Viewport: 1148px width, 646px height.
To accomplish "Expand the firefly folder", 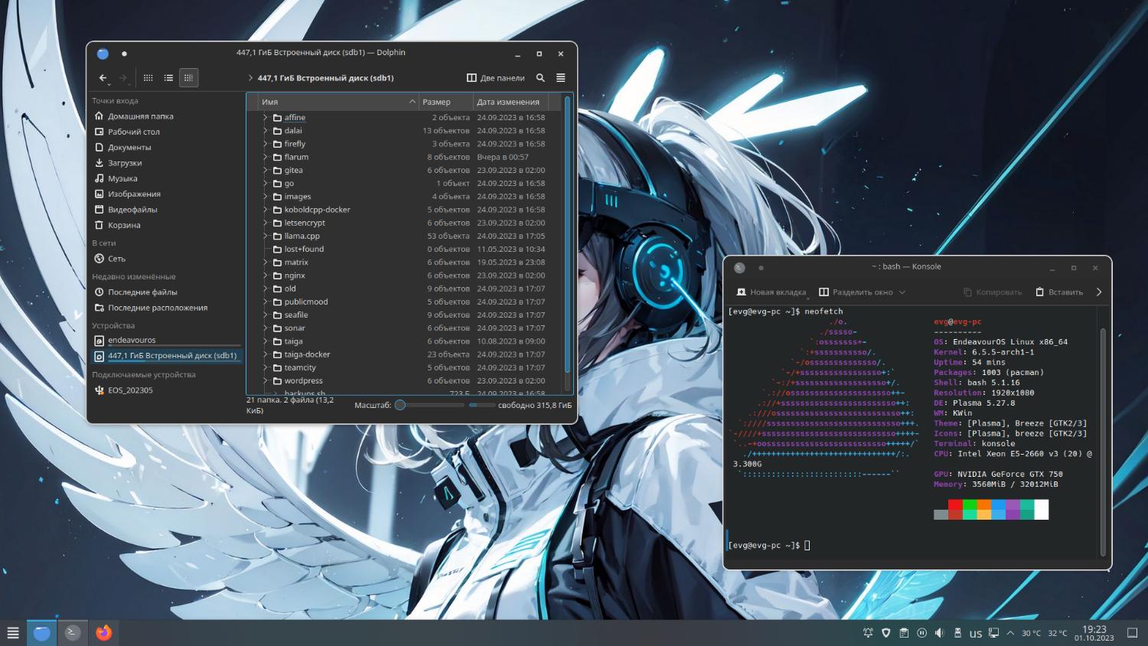I will [x=266, y=144].
